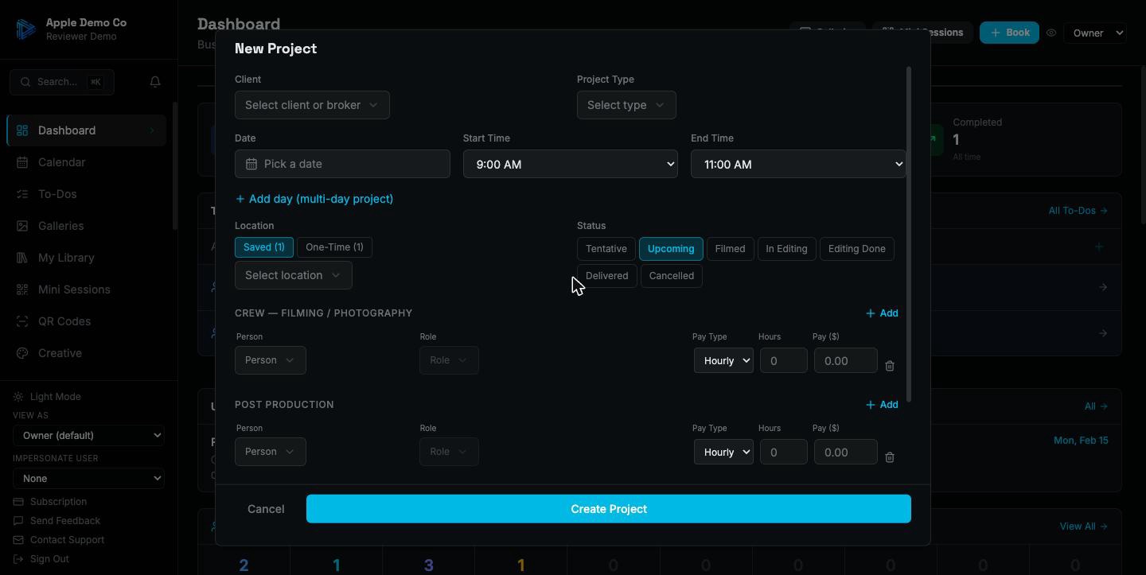Toggle Light Mode in the sidebar
Viewport: 1146px width, 575px height.
tap(48, 397)
